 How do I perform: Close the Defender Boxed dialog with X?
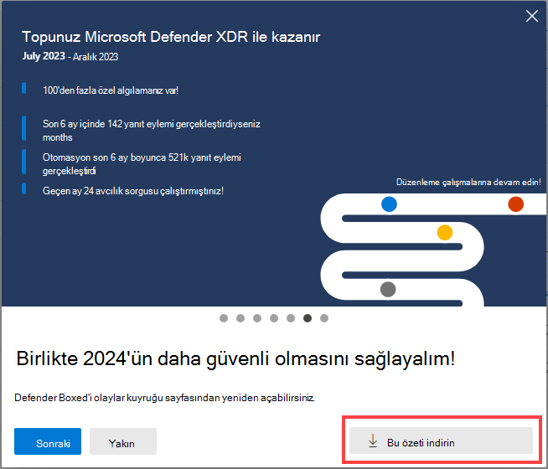pyautogui.click(x=531, y=16)
